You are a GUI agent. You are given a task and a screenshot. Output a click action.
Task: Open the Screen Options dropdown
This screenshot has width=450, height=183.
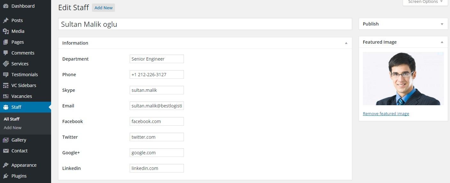425,2
